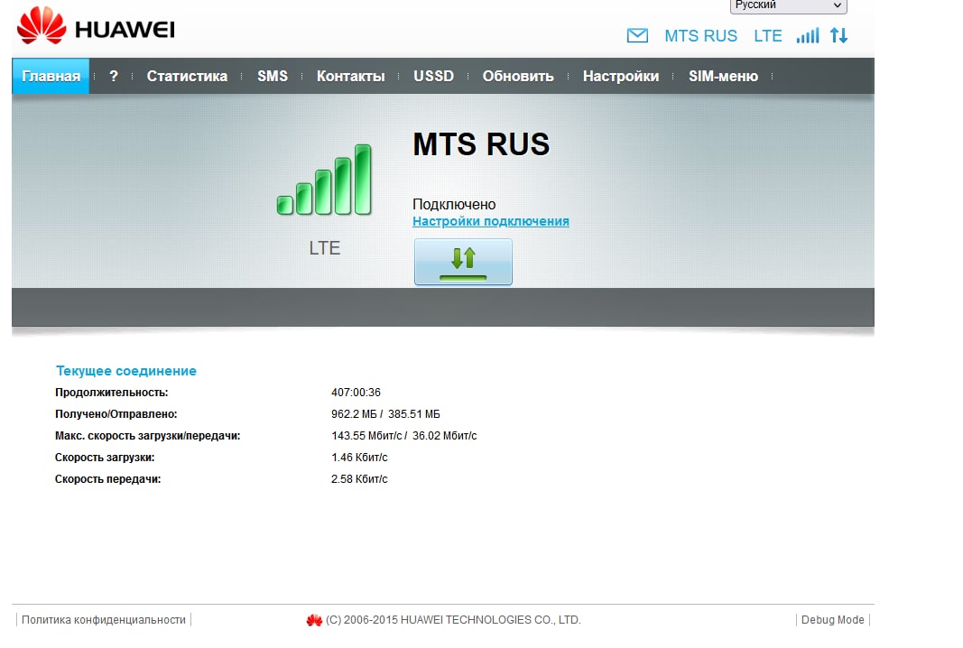
Task: Click the Текущее соединение heading
Action: 125,371
